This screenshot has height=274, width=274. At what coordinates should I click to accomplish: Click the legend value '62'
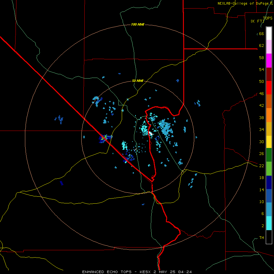tap(262, 46)
